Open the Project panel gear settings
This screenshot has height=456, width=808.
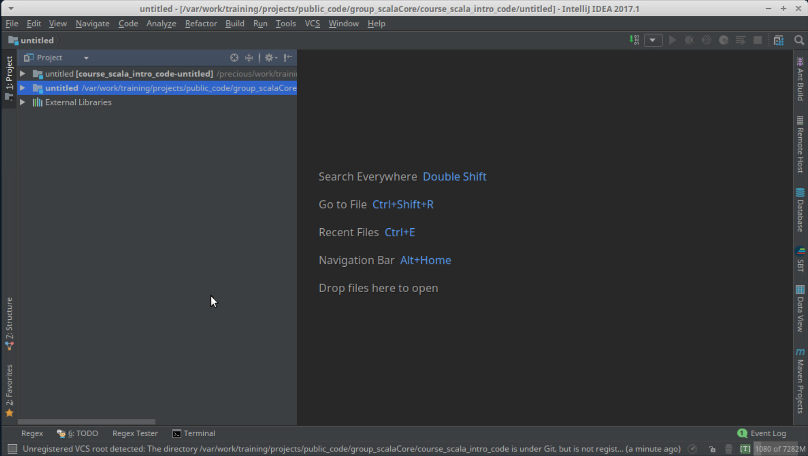(271, 58)
